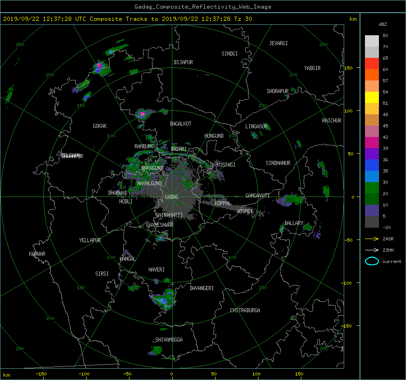
Task: Click the LINGASUR city label
Action: pyautogui.click(x=256, y=127)
